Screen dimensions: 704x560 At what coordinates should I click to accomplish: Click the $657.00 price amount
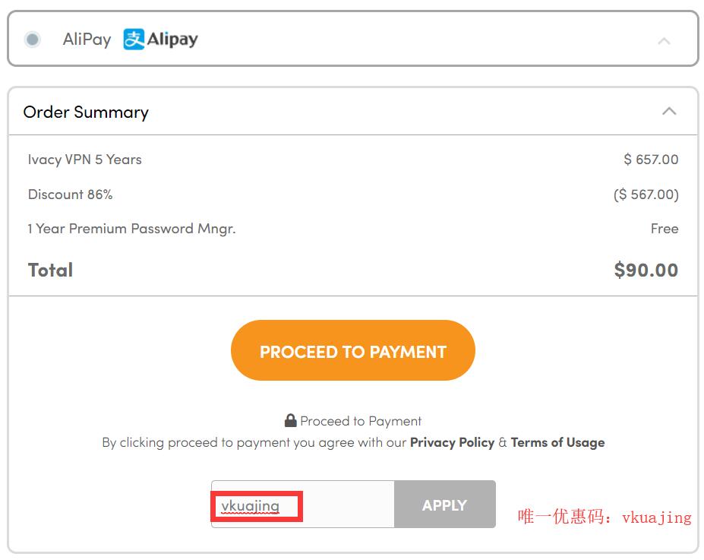(x=651, y=160)
